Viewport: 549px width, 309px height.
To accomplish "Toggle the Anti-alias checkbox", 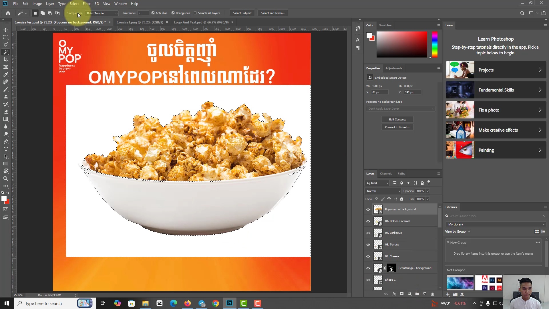I will click(153, 13).
